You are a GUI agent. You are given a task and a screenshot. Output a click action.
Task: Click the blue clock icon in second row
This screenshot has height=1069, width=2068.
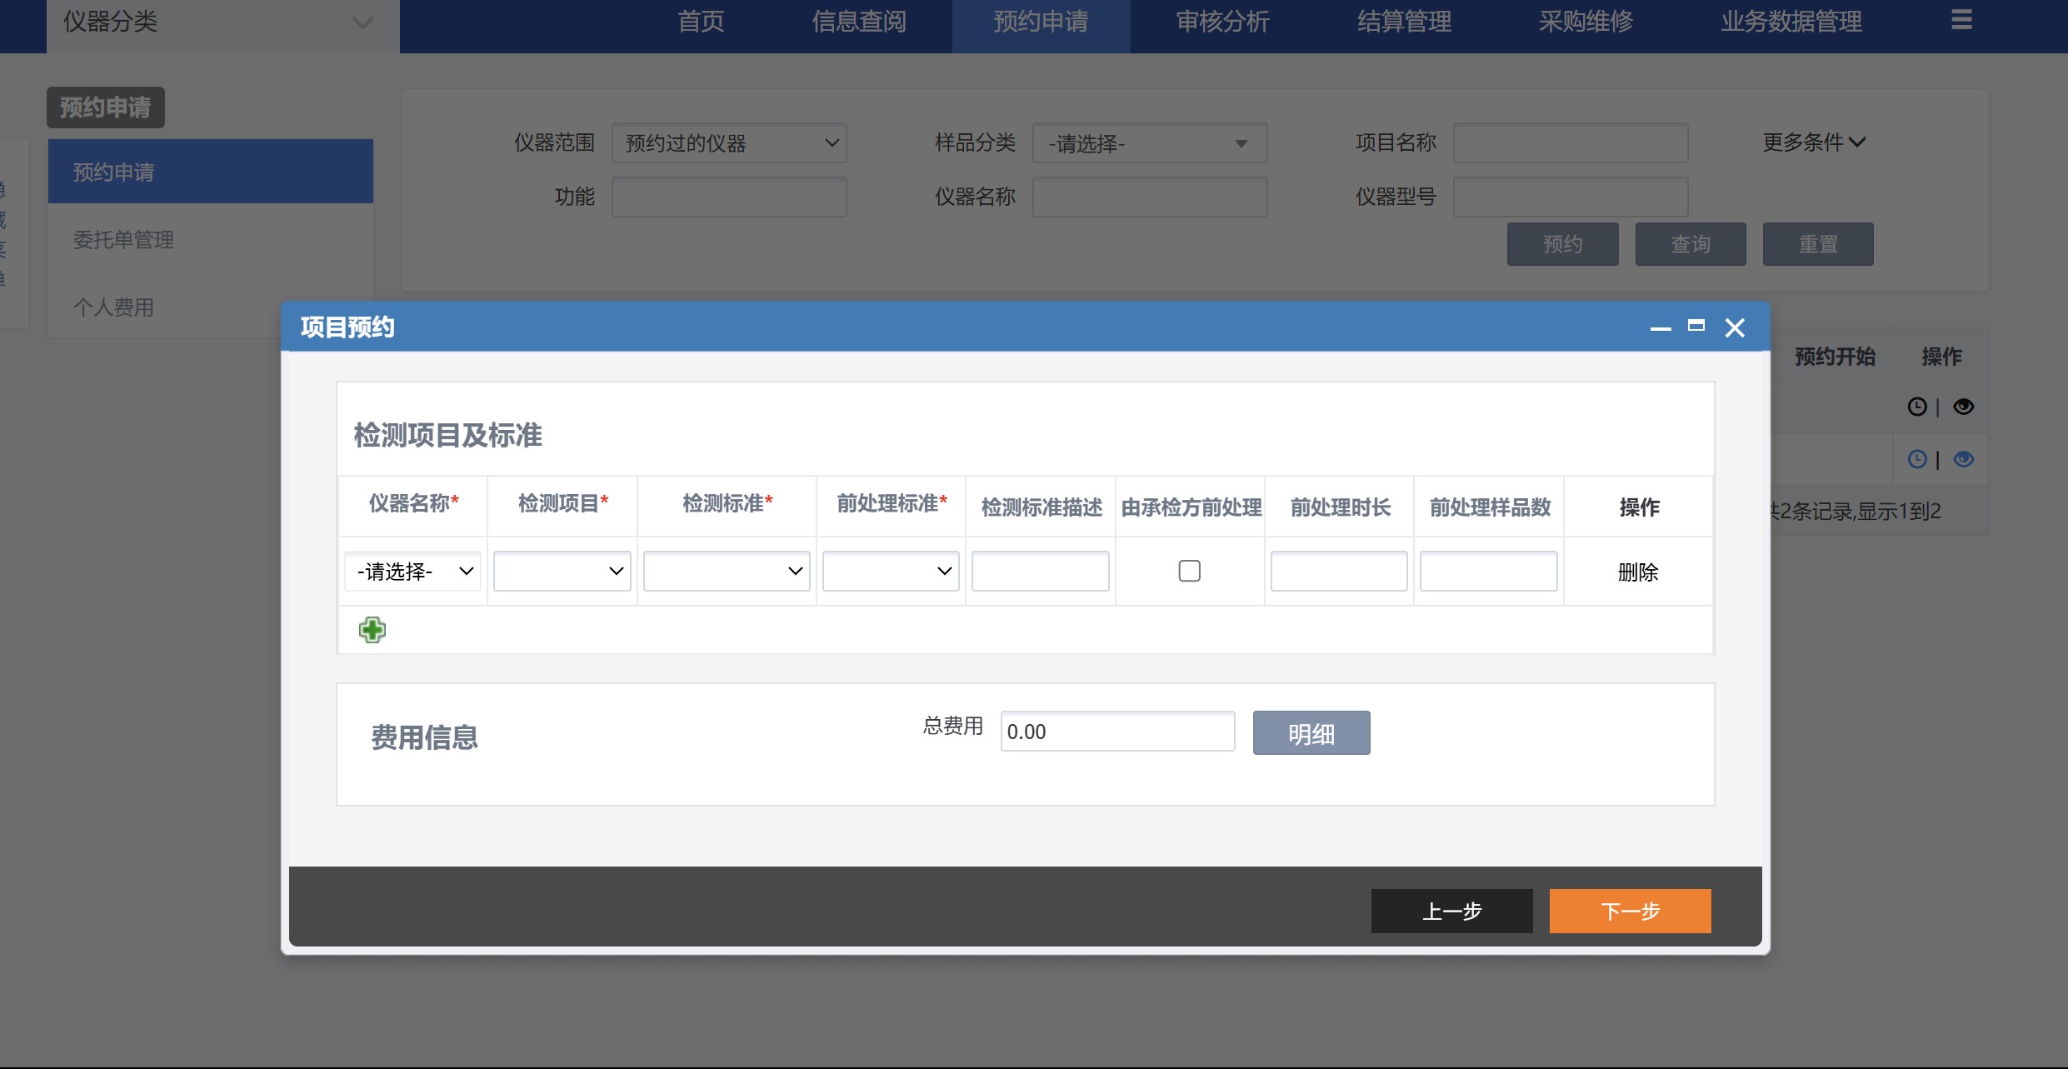(x=1917, y=459)
